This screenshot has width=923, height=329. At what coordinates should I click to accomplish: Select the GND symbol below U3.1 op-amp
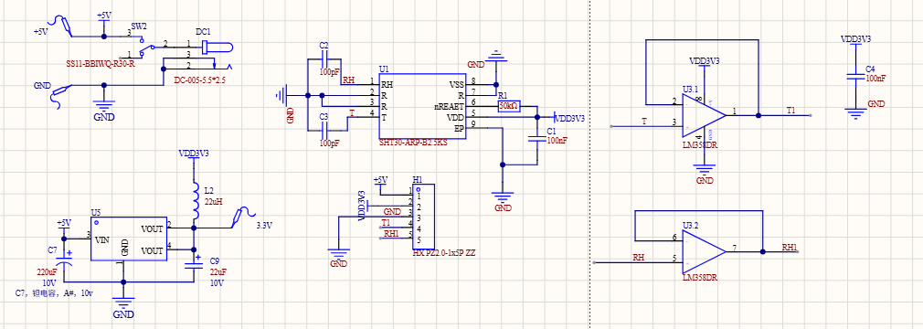[704, 169]
